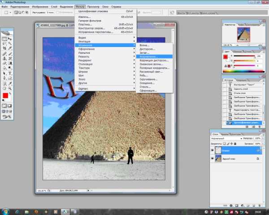
Task: Open Галерея фильтров from Filter menu
Action: (105, 21)
